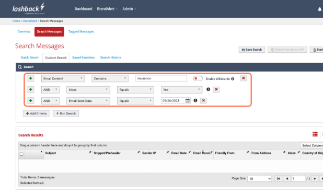Viewport: 323px width, 196px height.
Task: Pin the Sender IP column
Action: [167, 152]
